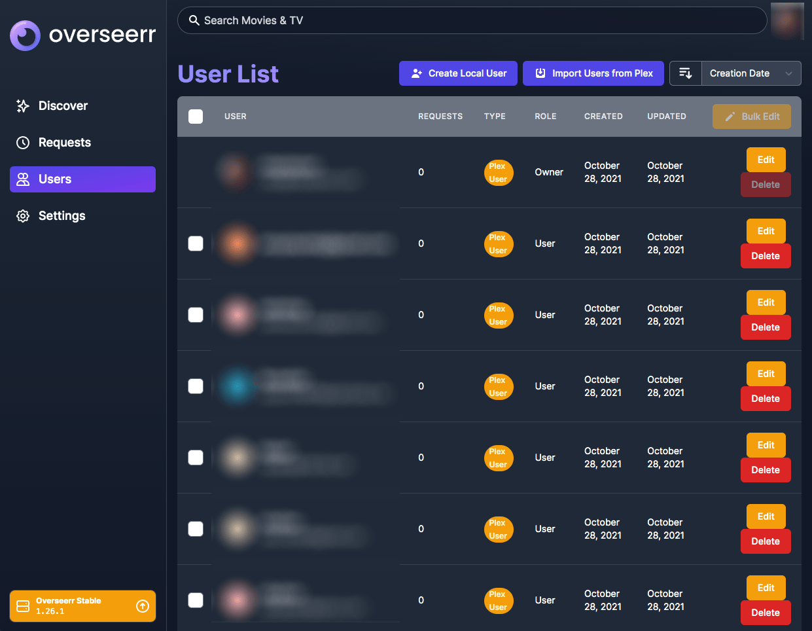
Task: Go to Requests in the sidebar
Action: click(x=64, y=143)
